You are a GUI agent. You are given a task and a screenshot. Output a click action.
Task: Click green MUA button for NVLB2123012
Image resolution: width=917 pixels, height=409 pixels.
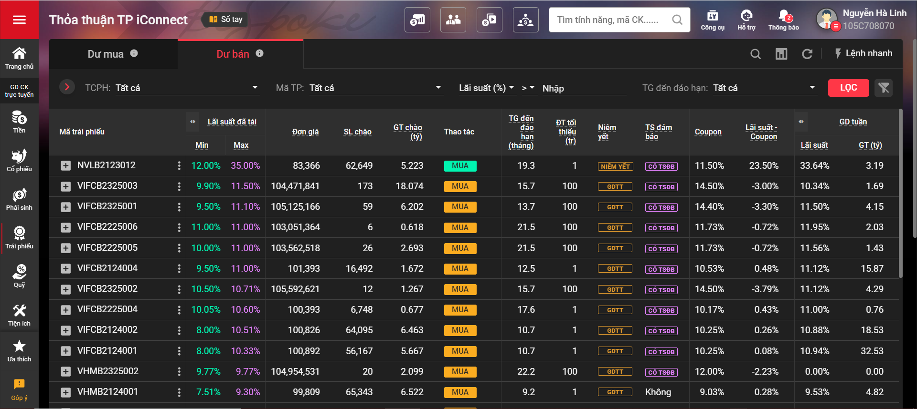point(460,166)
